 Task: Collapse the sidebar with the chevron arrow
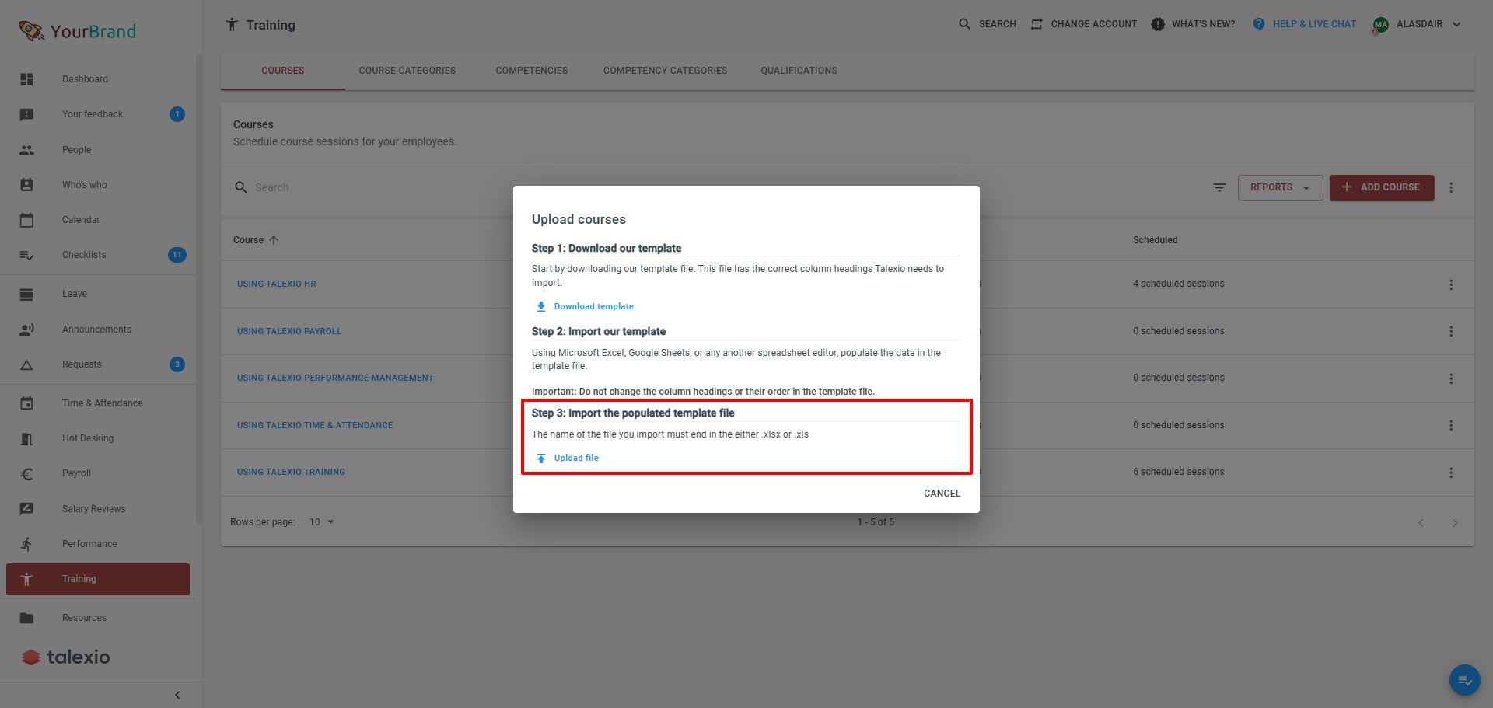pos(177,695)
